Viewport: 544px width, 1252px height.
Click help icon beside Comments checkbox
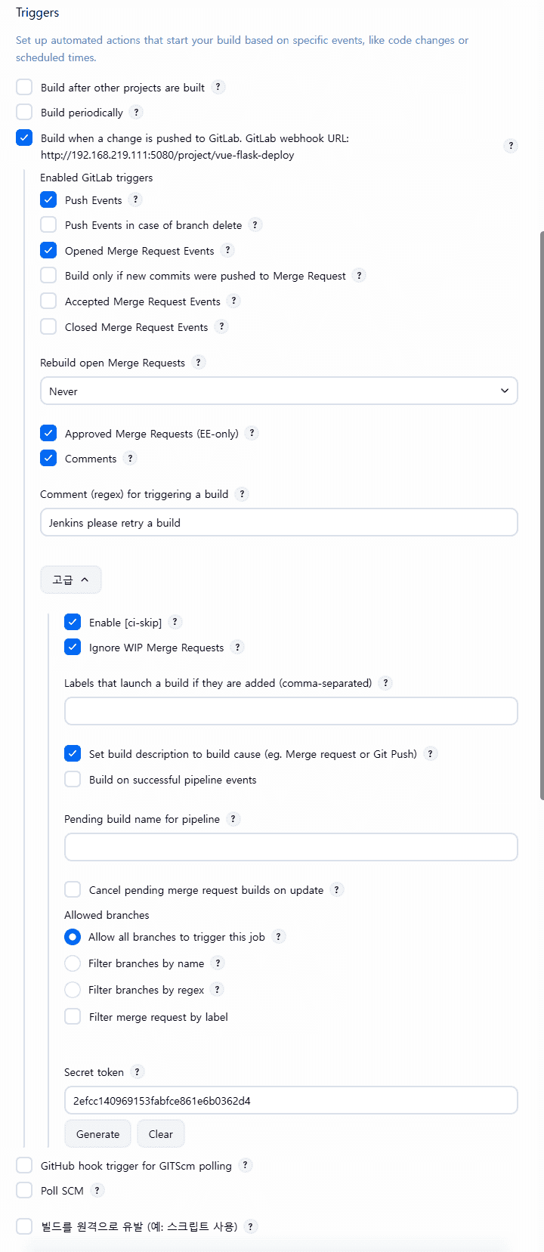pyautogui.click(x=130, y=459)
